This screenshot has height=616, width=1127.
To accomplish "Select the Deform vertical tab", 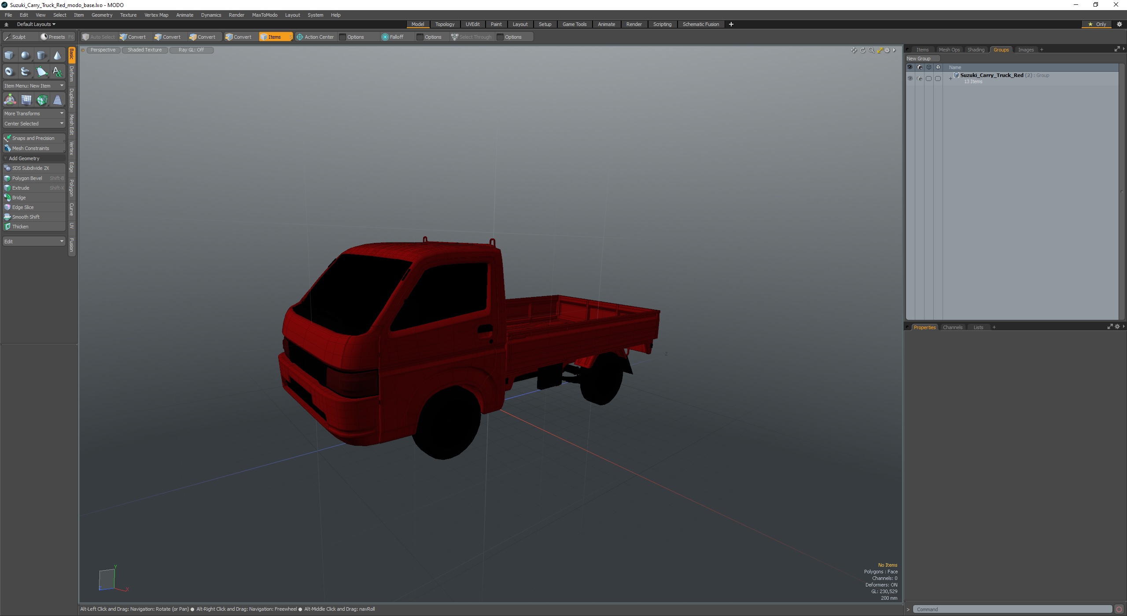I will point(72,74).
